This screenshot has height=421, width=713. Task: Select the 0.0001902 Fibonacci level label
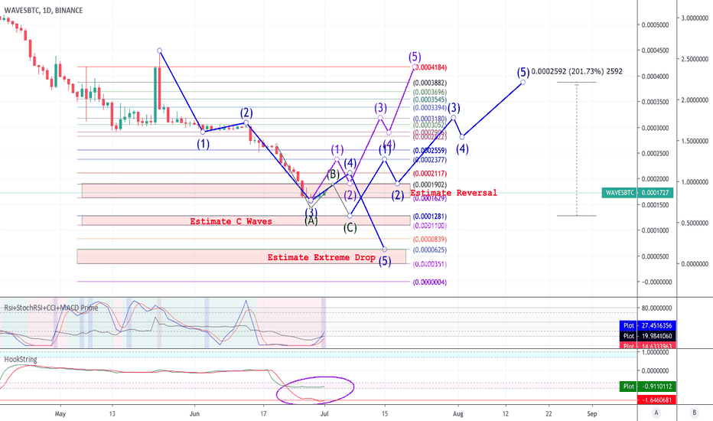coord(430,184)
